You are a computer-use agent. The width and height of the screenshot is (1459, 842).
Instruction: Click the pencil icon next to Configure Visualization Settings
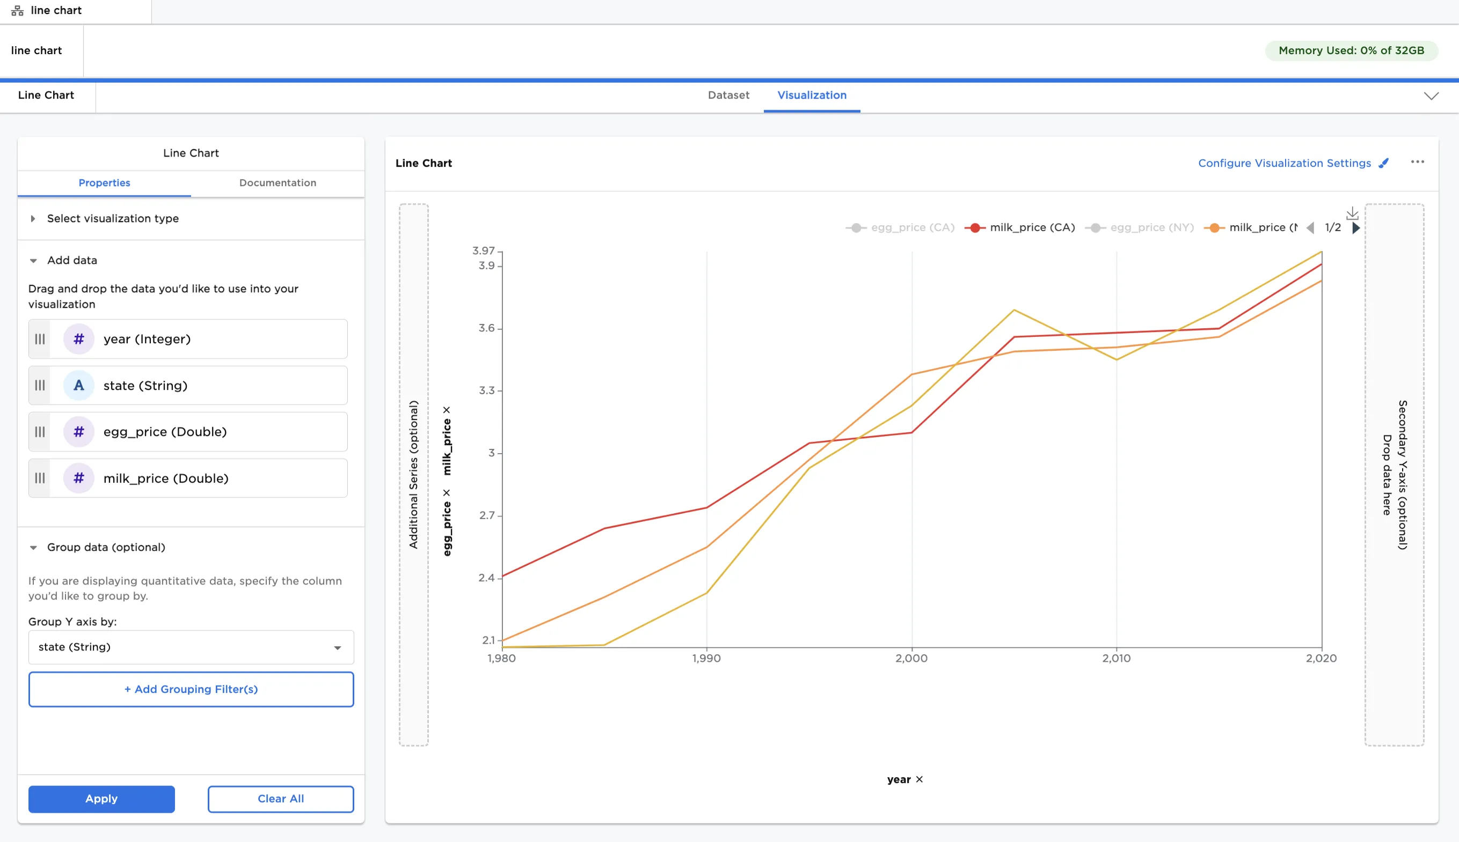(1384, 163)
